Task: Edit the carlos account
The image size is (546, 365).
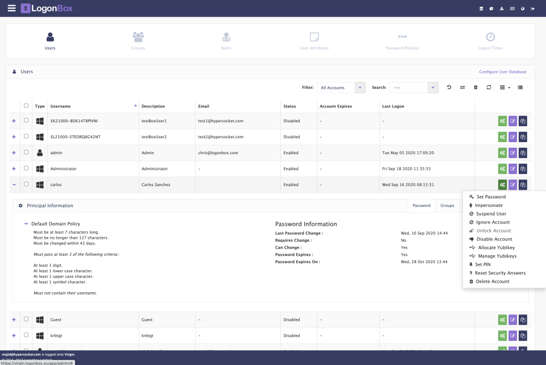Action: pyautogui.click(x=512, y=185)
